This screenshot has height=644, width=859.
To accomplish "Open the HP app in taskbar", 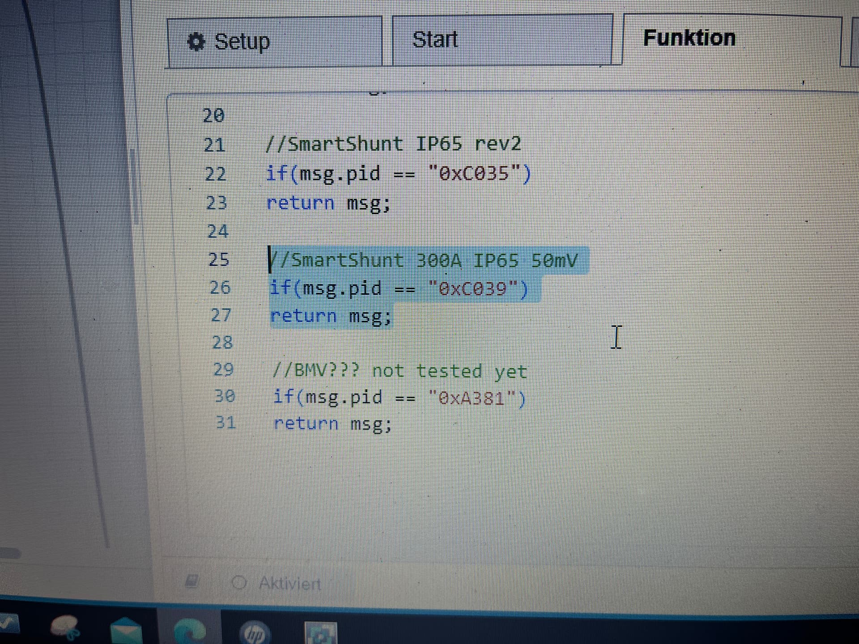I will pos(254,632).
